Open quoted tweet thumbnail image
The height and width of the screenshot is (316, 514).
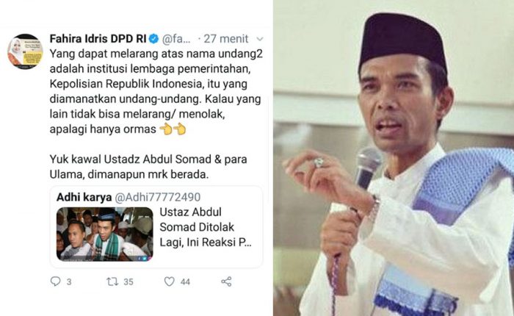click(x=104, y=234)
